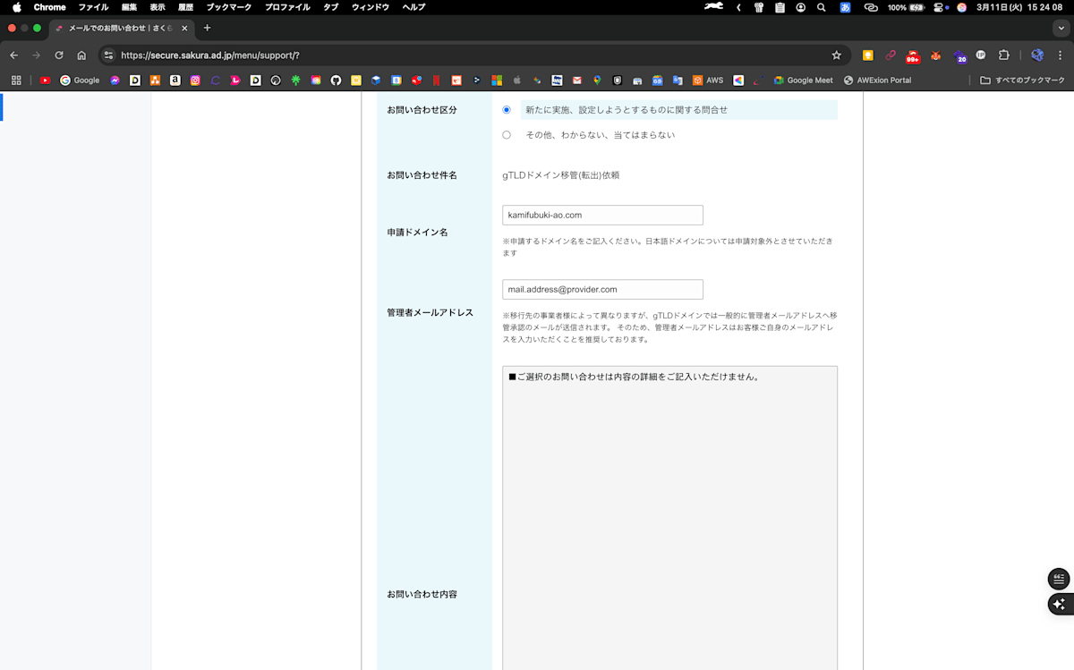The height and width of the screenshot is (670, 1074).
Task: Click the floating list panel button
Action: pyautogui.click(x=1059, y=579)
